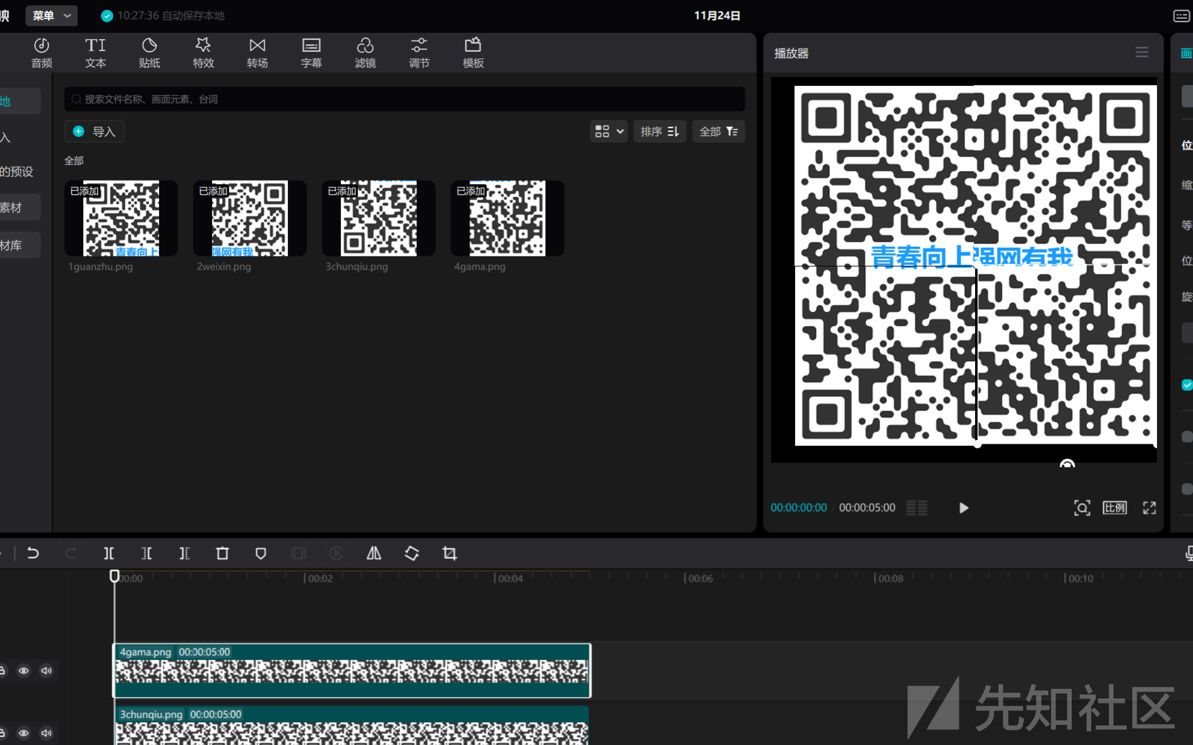Viewport: 1193px width, 745px height.
Task: Open the 文本 (text) tab
Action: (95, 53)
